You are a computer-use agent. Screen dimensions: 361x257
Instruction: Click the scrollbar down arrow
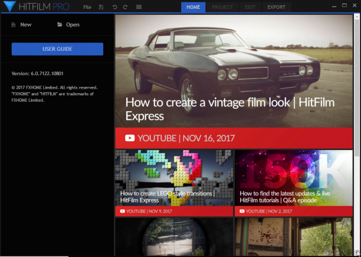click(357, 253)
